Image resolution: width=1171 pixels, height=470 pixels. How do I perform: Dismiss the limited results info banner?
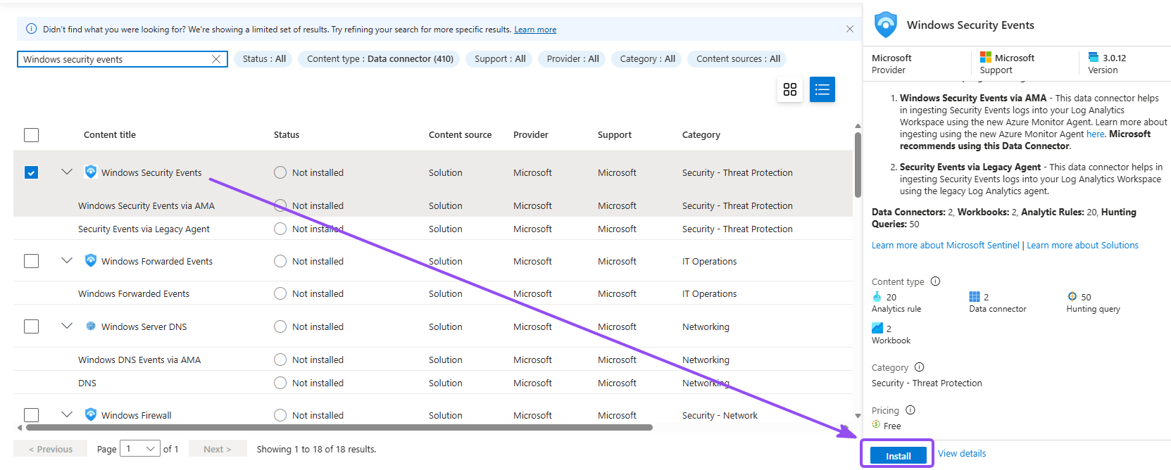[849, 29]
